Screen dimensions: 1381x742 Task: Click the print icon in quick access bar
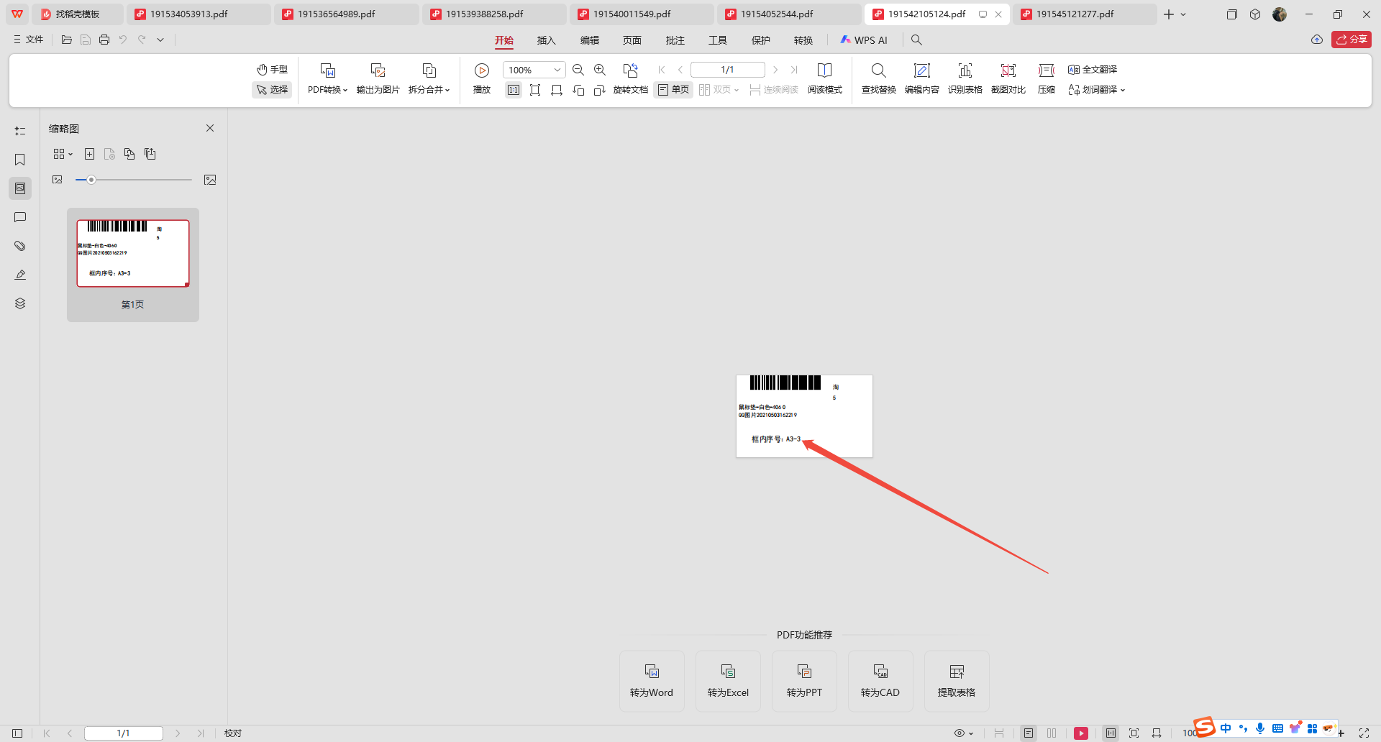[x=104, y=40]
